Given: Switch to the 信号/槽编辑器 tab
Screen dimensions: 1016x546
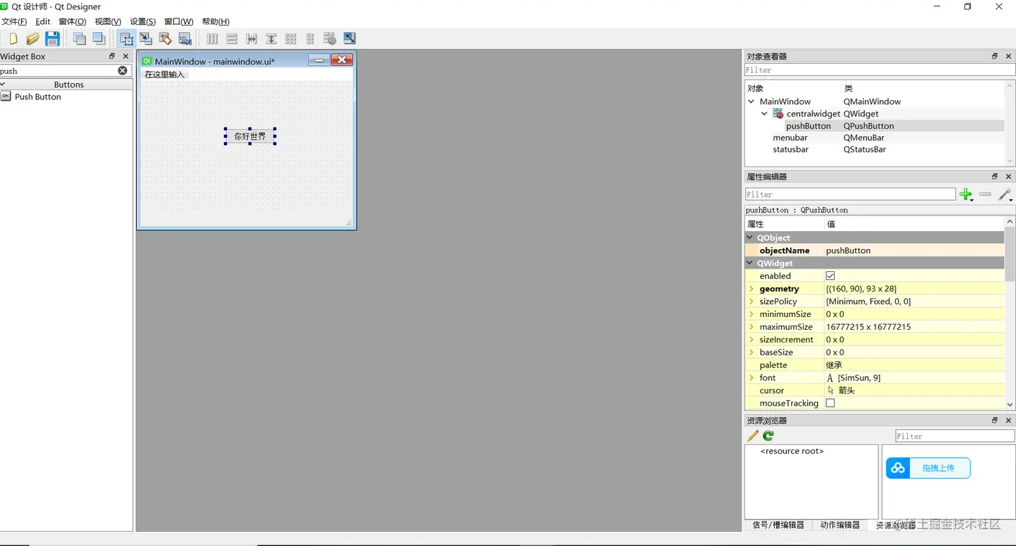Looking at the screenshot, I should [778, 525].
